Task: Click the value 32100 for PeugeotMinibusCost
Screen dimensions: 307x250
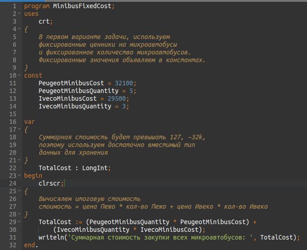Action: 125,83
